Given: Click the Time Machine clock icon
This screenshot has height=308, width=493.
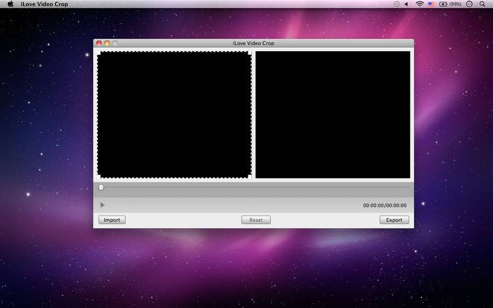Looking at the screenshot, I should [396, 4].
